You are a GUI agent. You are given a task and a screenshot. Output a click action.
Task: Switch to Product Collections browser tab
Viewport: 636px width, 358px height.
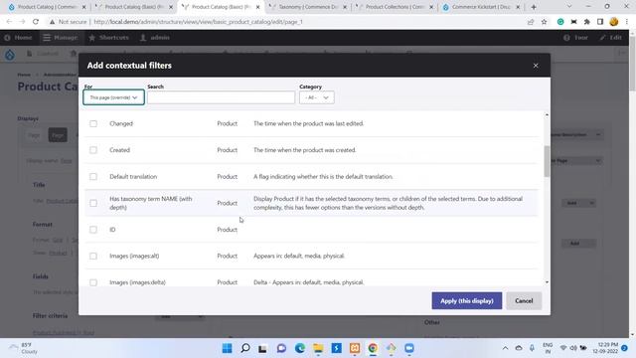tap(395, 7)
